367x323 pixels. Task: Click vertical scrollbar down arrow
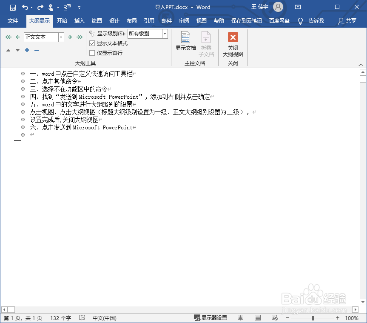(363, 302)
